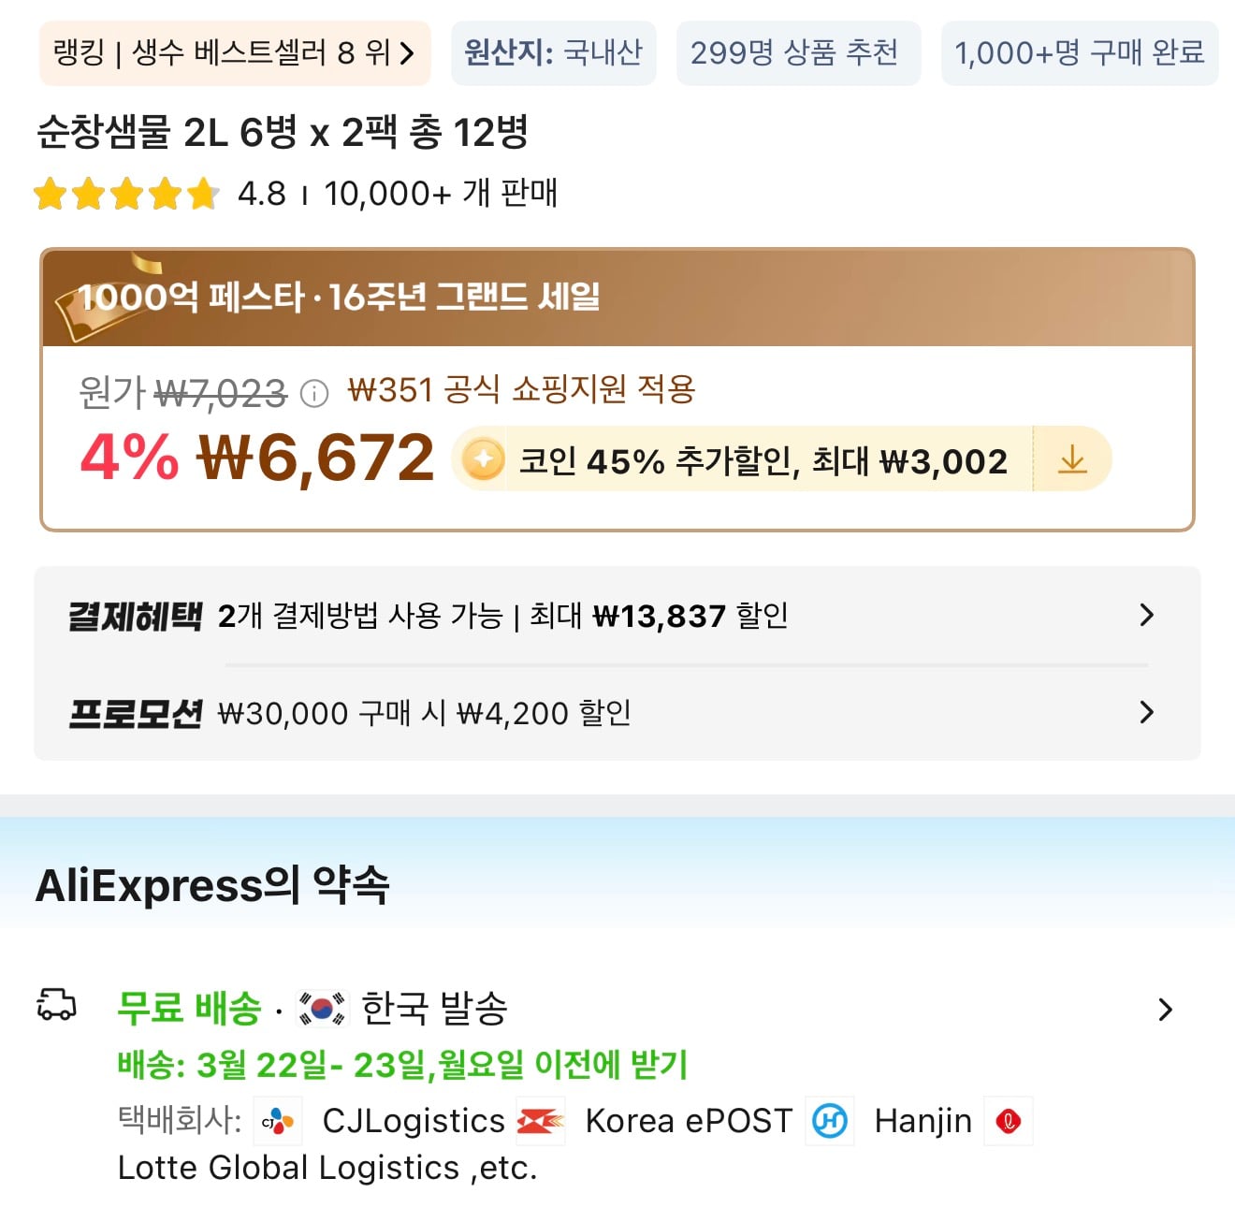Click the 1000억 페스타 sale banner
The height and width of the screenshot is (1222, 1235).
[617, 298]
